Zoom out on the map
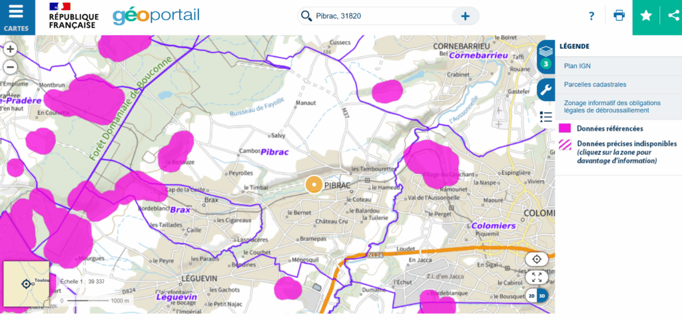682x319 pixels. tap(10, 66)
